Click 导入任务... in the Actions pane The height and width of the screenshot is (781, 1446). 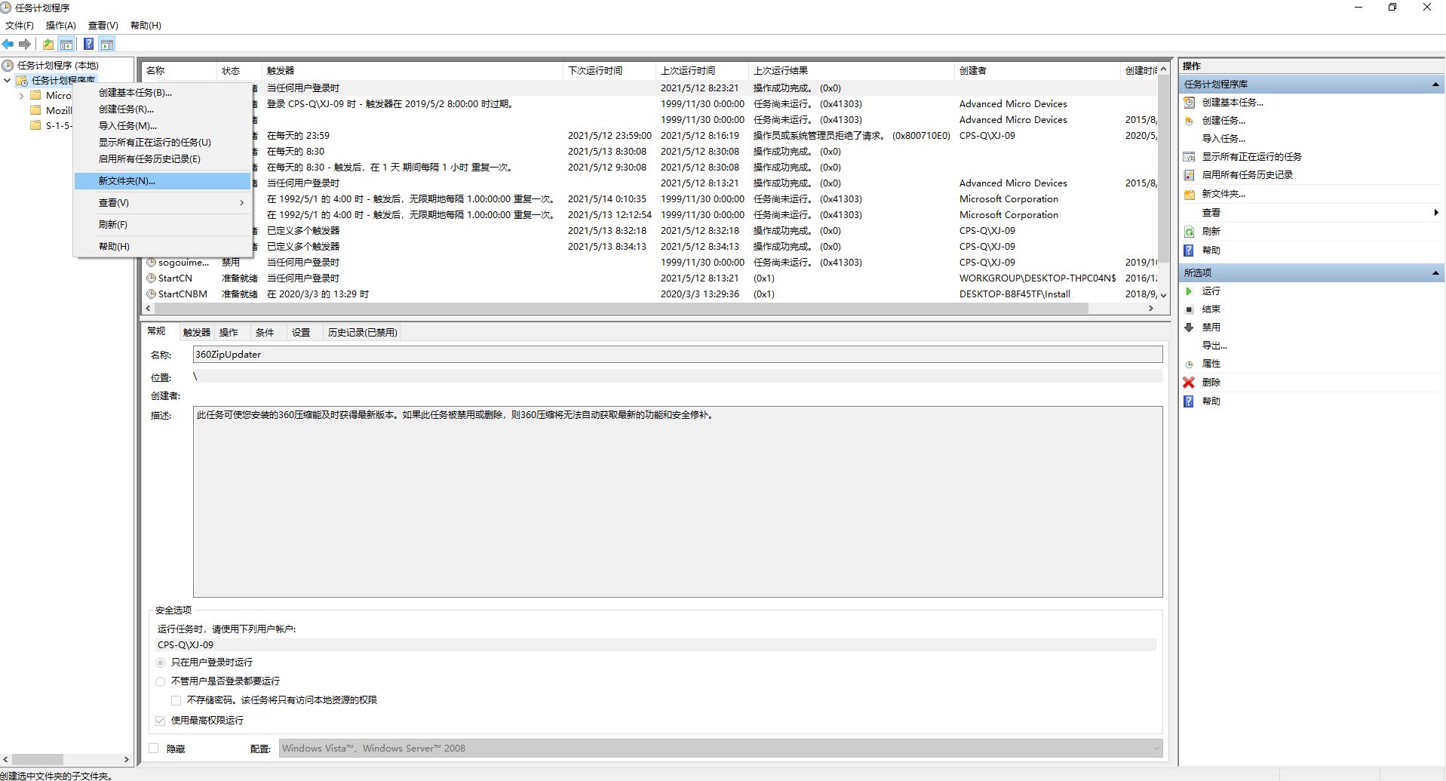1223,139
